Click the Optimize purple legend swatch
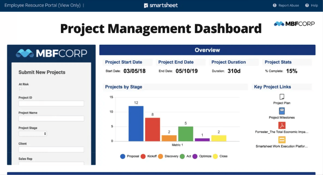 [195, 156]
